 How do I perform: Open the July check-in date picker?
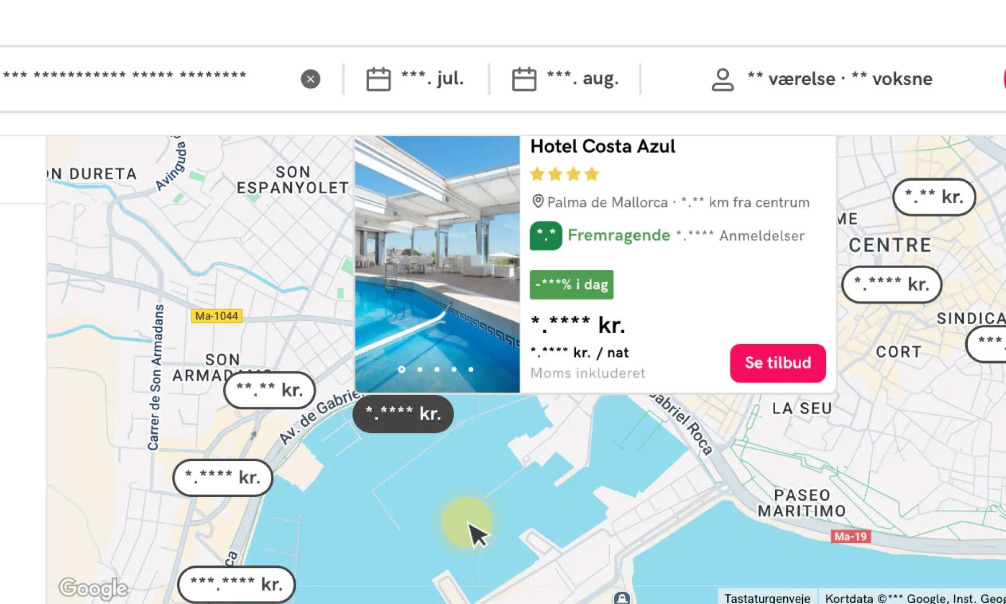[432, 79]
